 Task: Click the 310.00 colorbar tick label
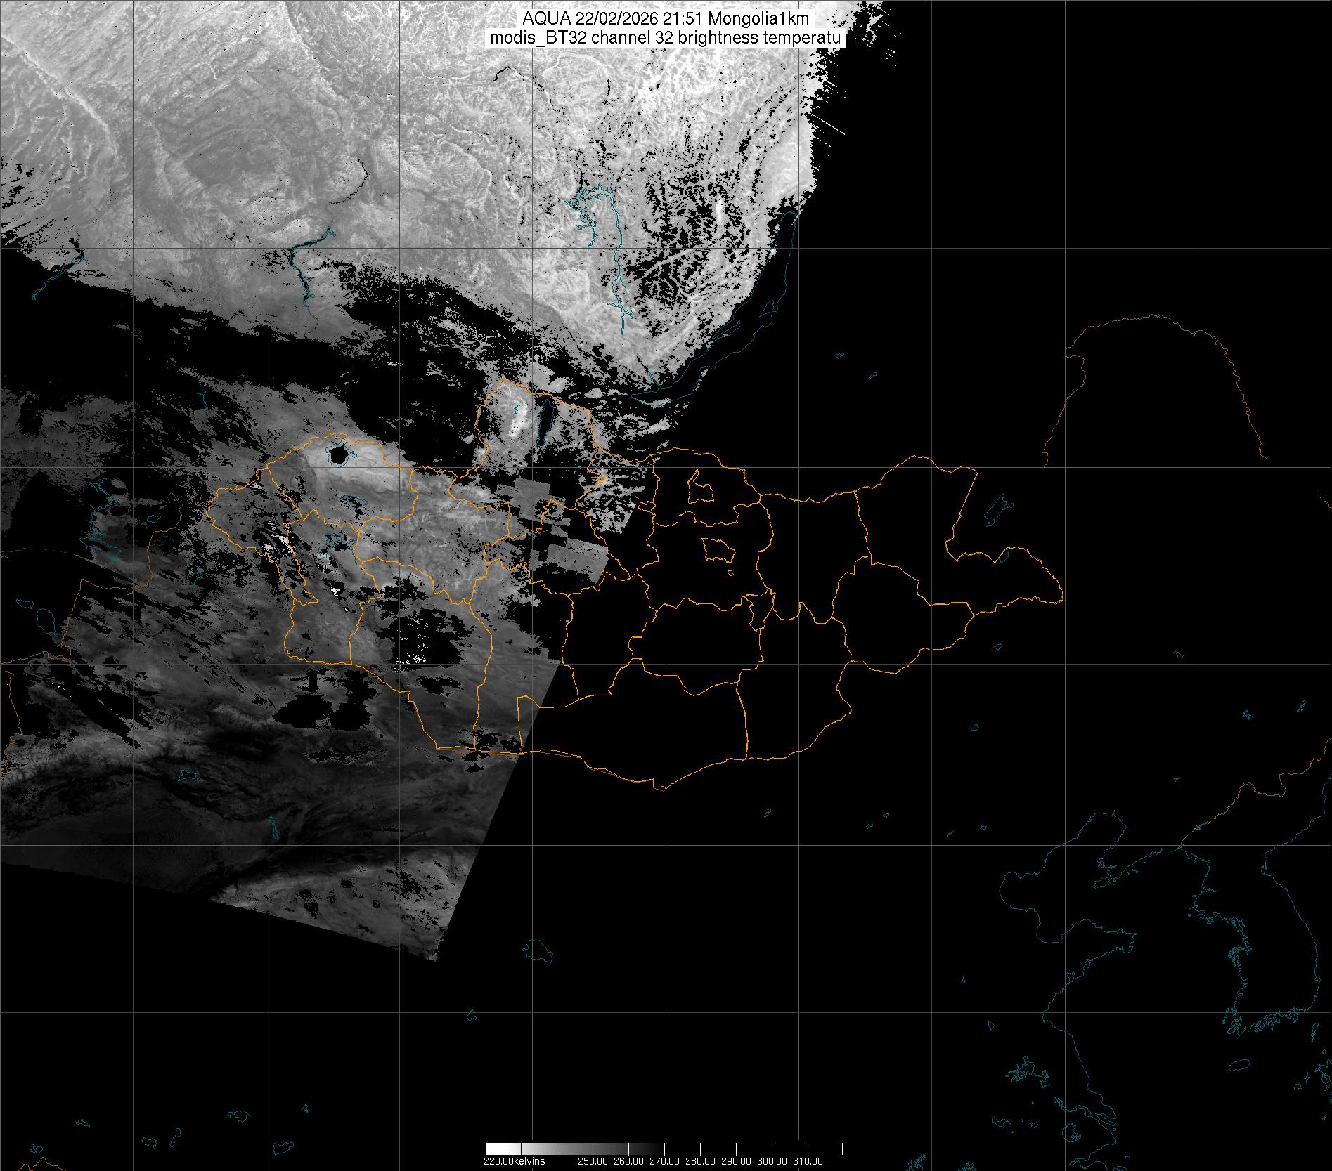[x=808, y=1161]
